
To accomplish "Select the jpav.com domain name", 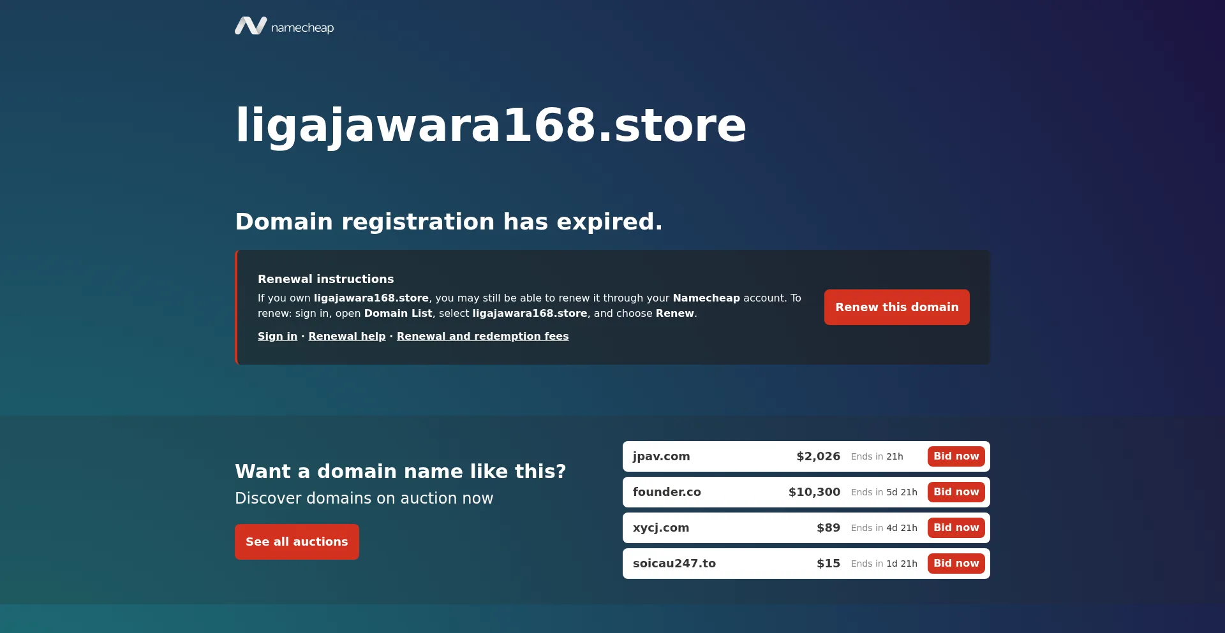I will click(x=661, y=456).
